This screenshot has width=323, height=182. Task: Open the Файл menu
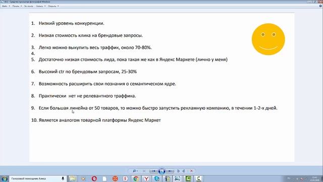click(x=6, y=6)
